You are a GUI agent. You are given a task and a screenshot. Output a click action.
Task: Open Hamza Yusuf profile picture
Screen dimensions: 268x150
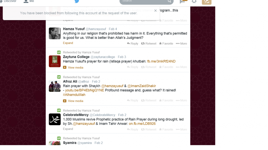55,33
